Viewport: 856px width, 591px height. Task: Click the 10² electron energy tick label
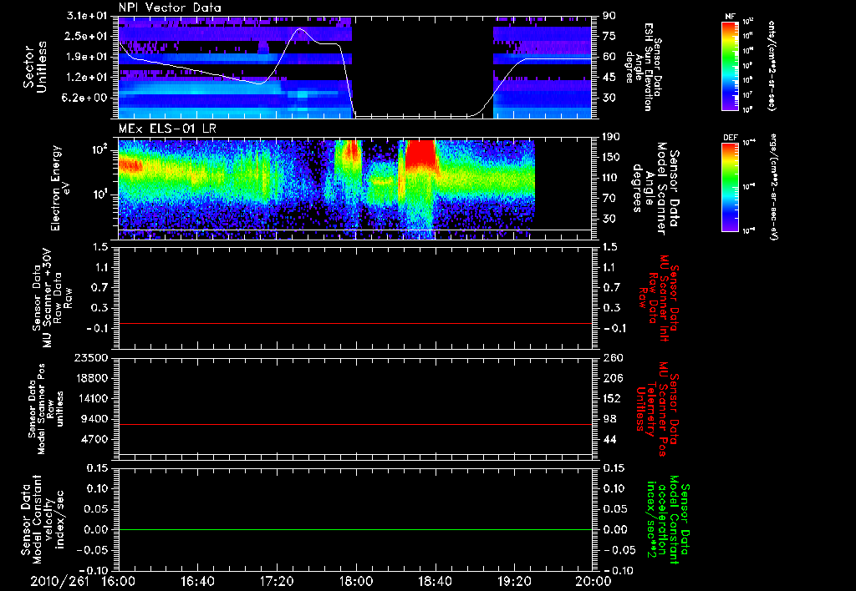click(x=99, y=149)
